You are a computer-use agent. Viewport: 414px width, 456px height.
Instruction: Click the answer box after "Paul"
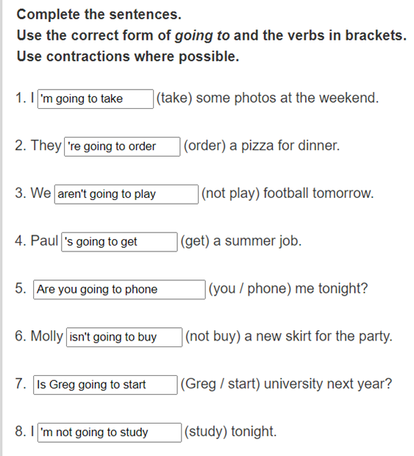(119, 242)
